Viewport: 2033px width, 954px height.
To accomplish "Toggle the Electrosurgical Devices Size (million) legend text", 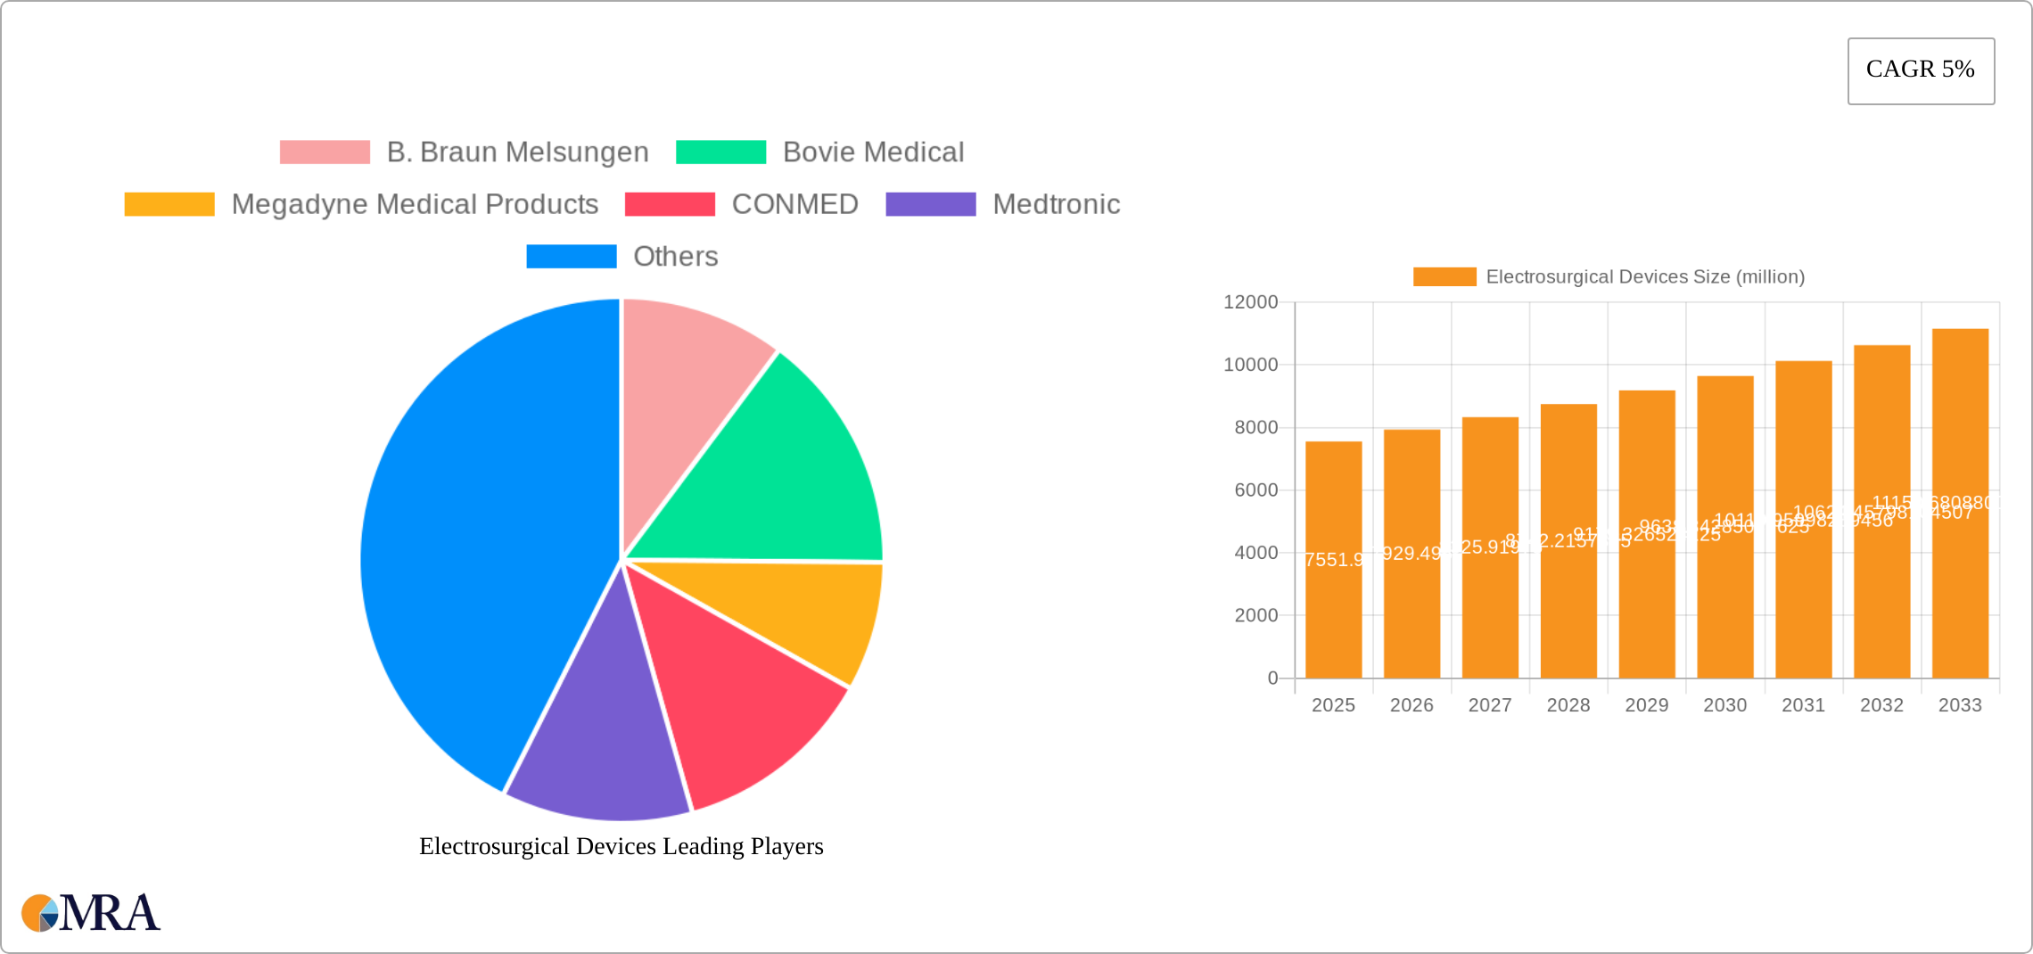I will pos(1645,277).
